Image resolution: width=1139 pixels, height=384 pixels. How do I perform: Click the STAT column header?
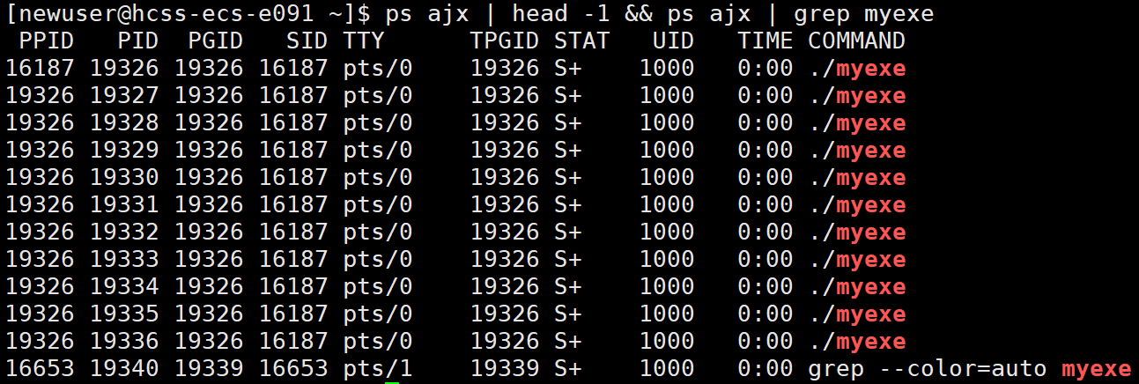(582, 41)
